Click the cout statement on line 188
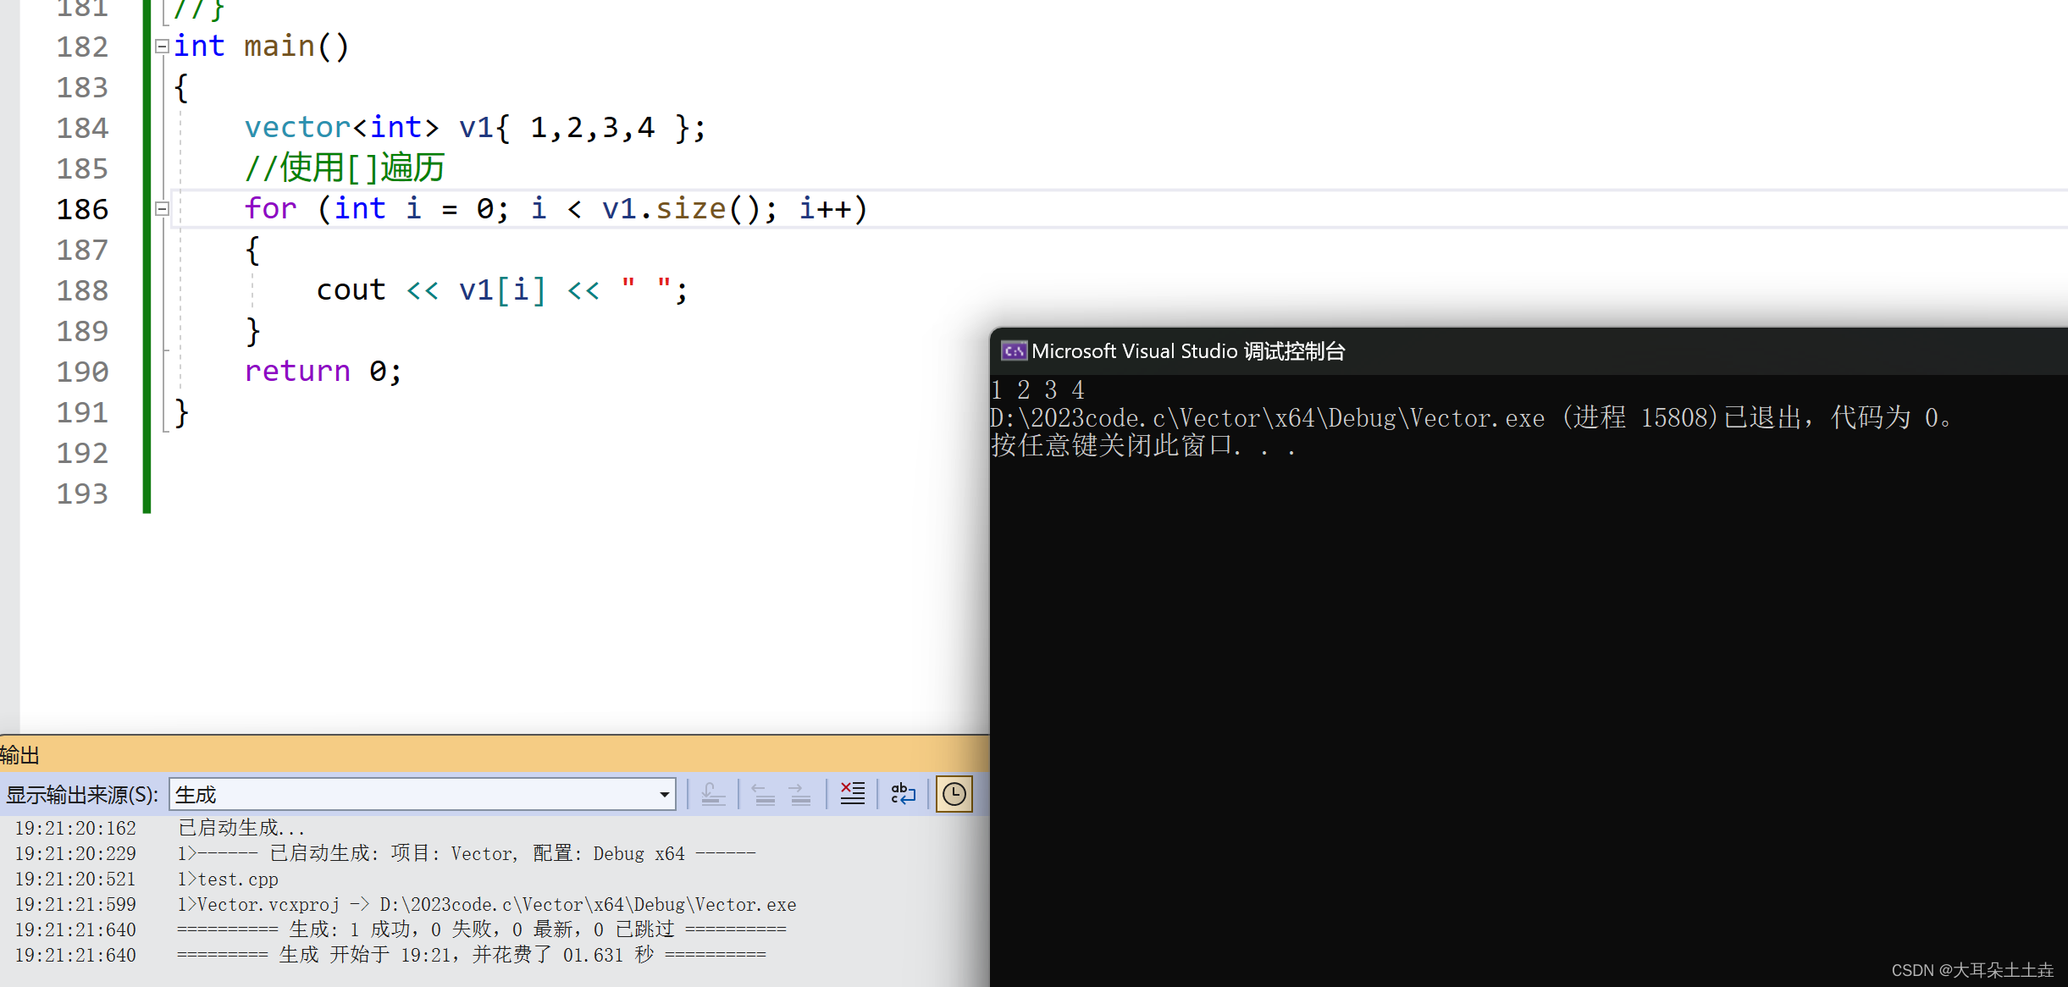The height and width of the screenshot is (987, 2068). (x=351, y=290)
